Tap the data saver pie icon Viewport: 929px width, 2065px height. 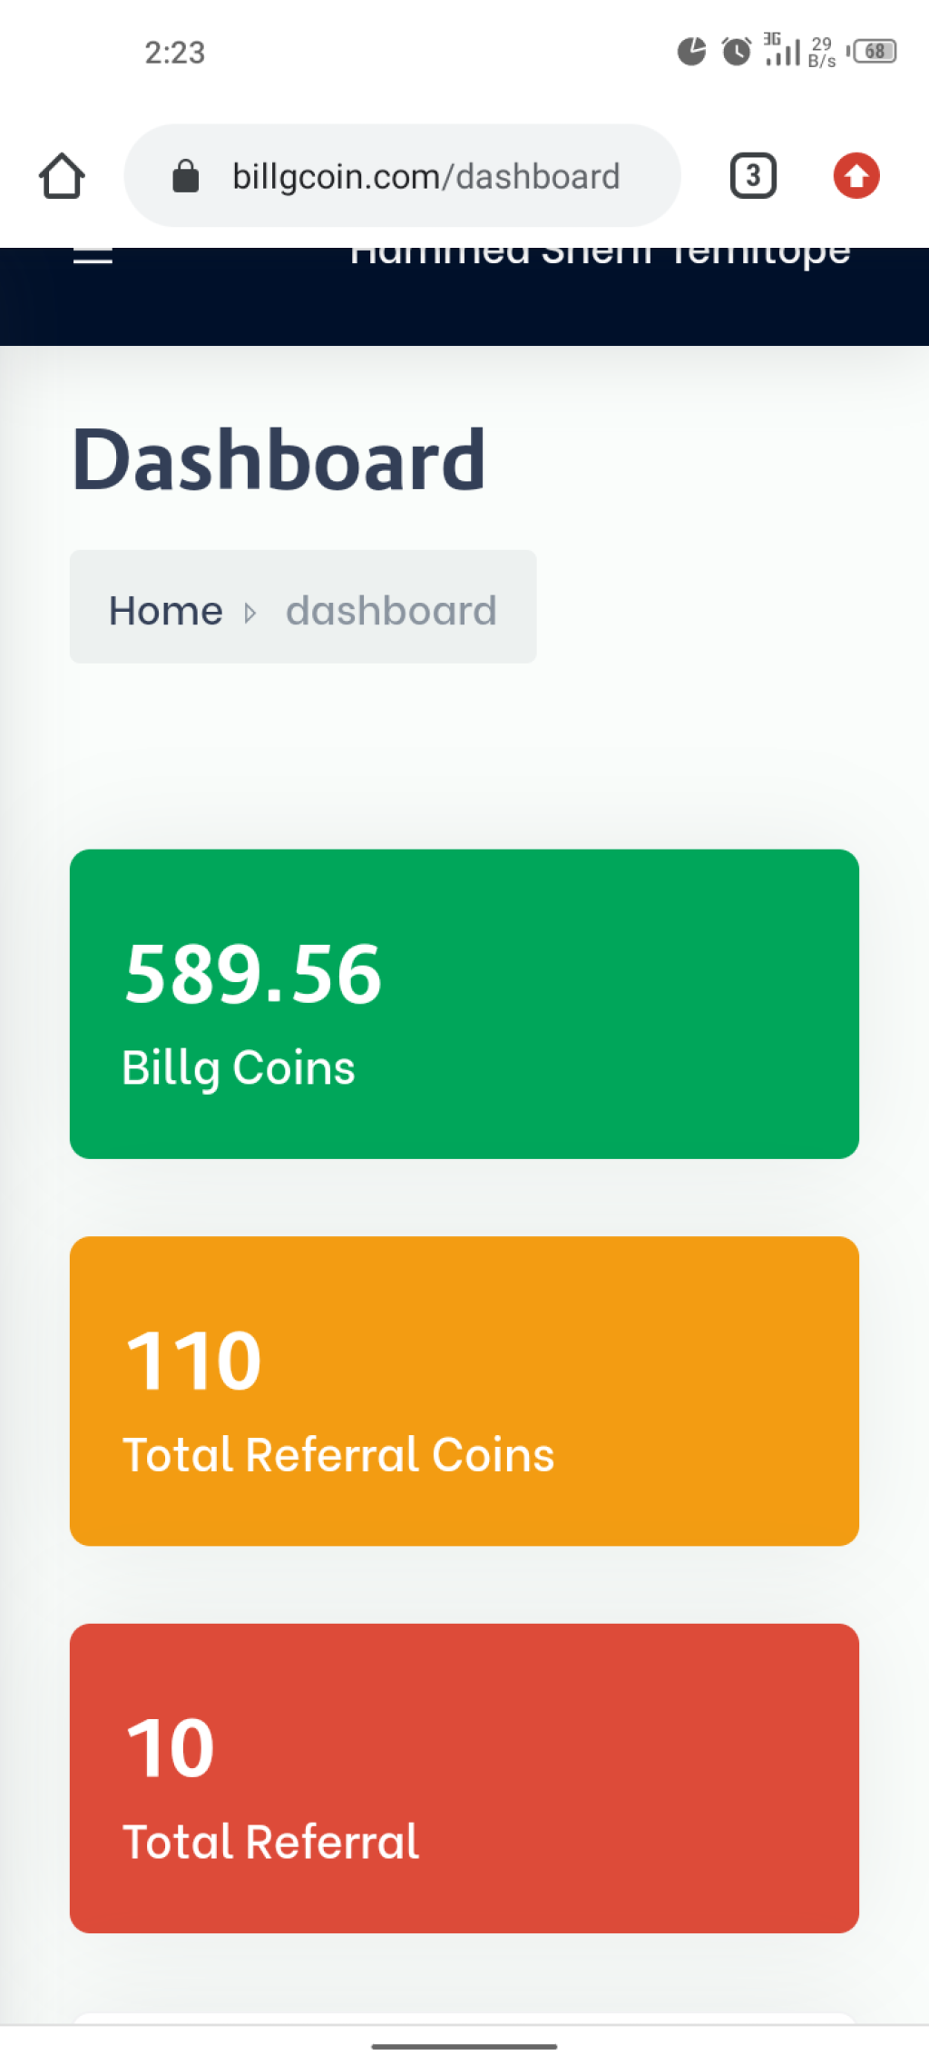coord(691,51)
